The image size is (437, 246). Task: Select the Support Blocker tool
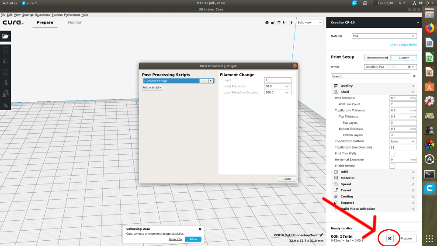point(5,104)
